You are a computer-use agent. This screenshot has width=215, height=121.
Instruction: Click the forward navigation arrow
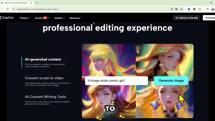[2, 9]
